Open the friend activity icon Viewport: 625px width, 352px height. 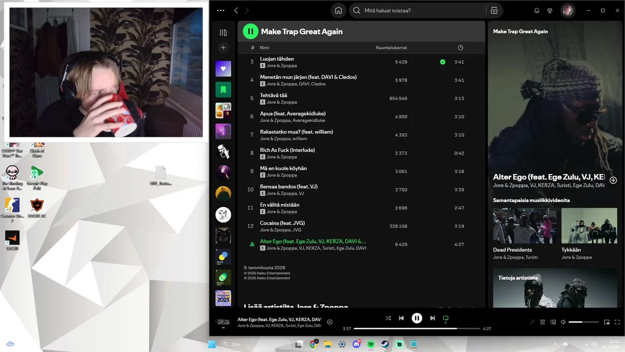point(550,10)
